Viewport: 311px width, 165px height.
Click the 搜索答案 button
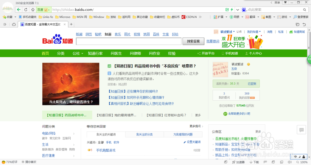coord(193,41)
